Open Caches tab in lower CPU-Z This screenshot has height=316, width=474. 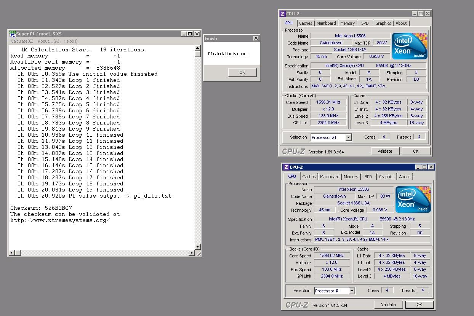tap(309, 177)
